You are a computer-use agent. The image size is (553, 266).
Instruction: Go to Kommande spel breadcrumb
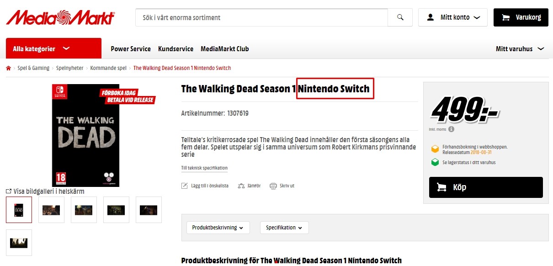pyautogui.click(x=108, y=68)
